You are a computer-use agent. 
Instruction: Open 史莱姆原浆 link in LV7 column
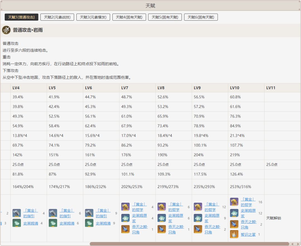click(x=140, y=218)
